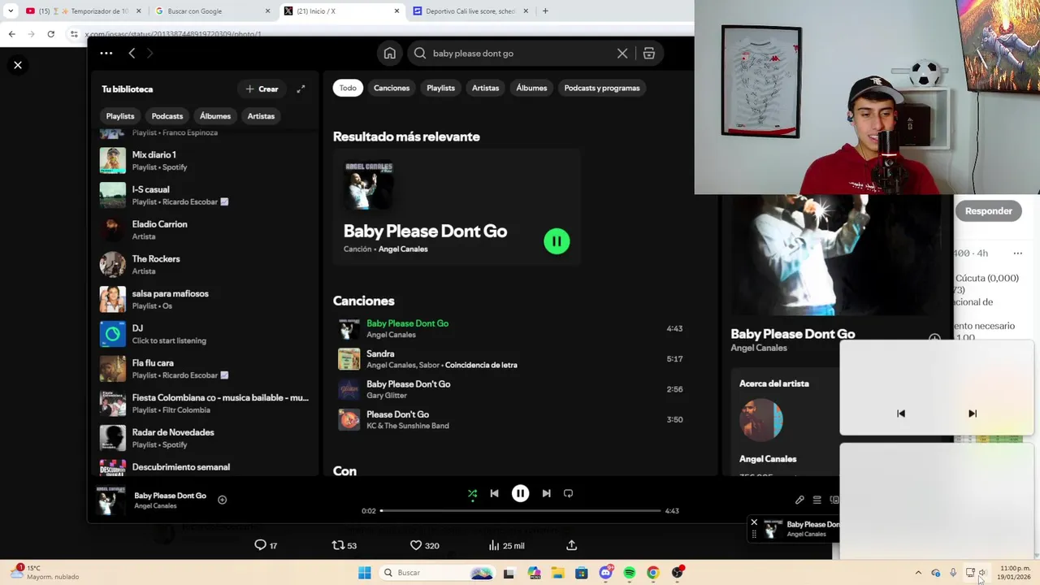Open the Fla flu cara playlist

(205, 369)
